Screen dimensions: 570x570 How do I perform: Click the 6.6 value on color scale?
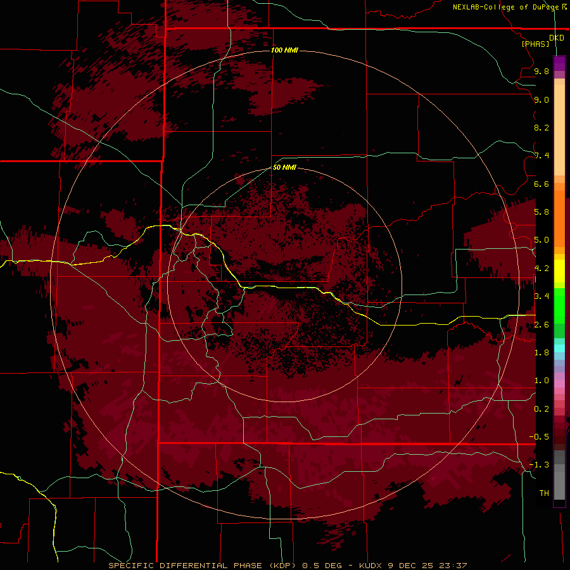point(541,184)
